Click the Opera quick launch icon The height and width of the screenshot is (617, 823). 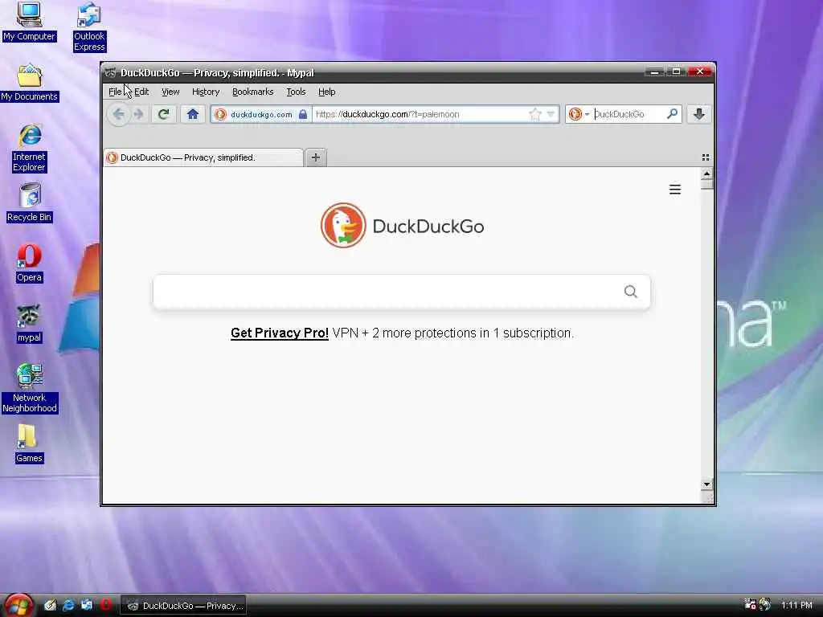[106, 605]
